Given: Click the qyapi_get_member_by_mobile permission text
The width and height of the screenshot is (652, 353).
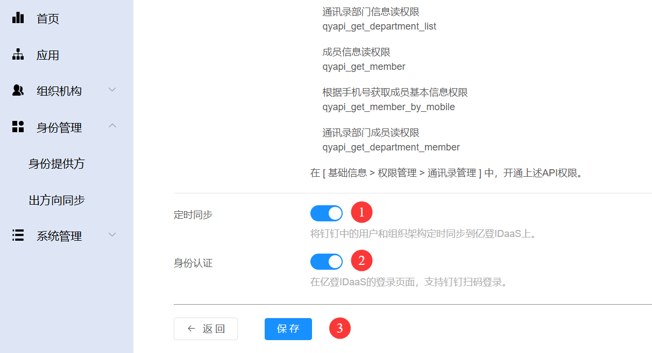Looking at the screenshot, I should point(388,107).
